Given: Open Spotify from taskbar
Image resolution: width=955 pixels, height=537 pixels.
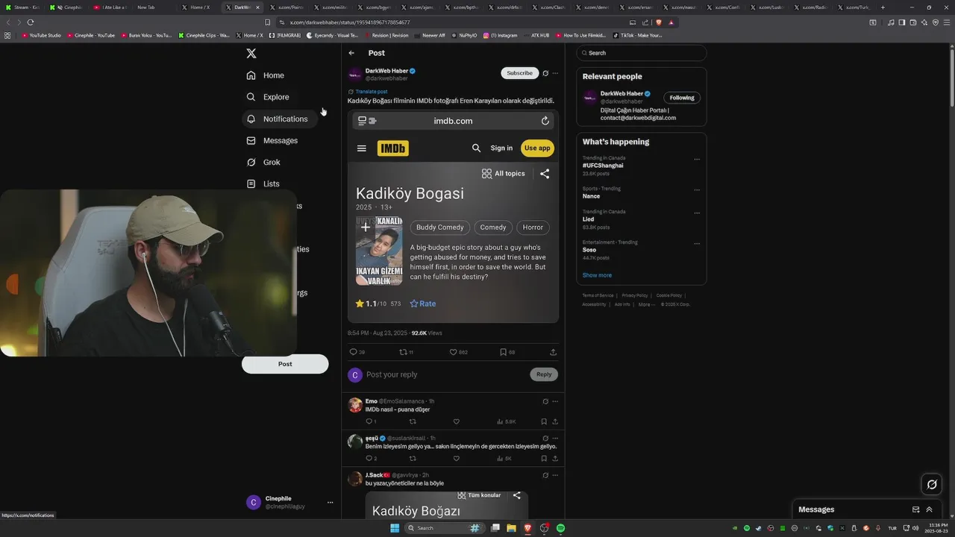Looking at the screenshot, I should click(561, 528).
